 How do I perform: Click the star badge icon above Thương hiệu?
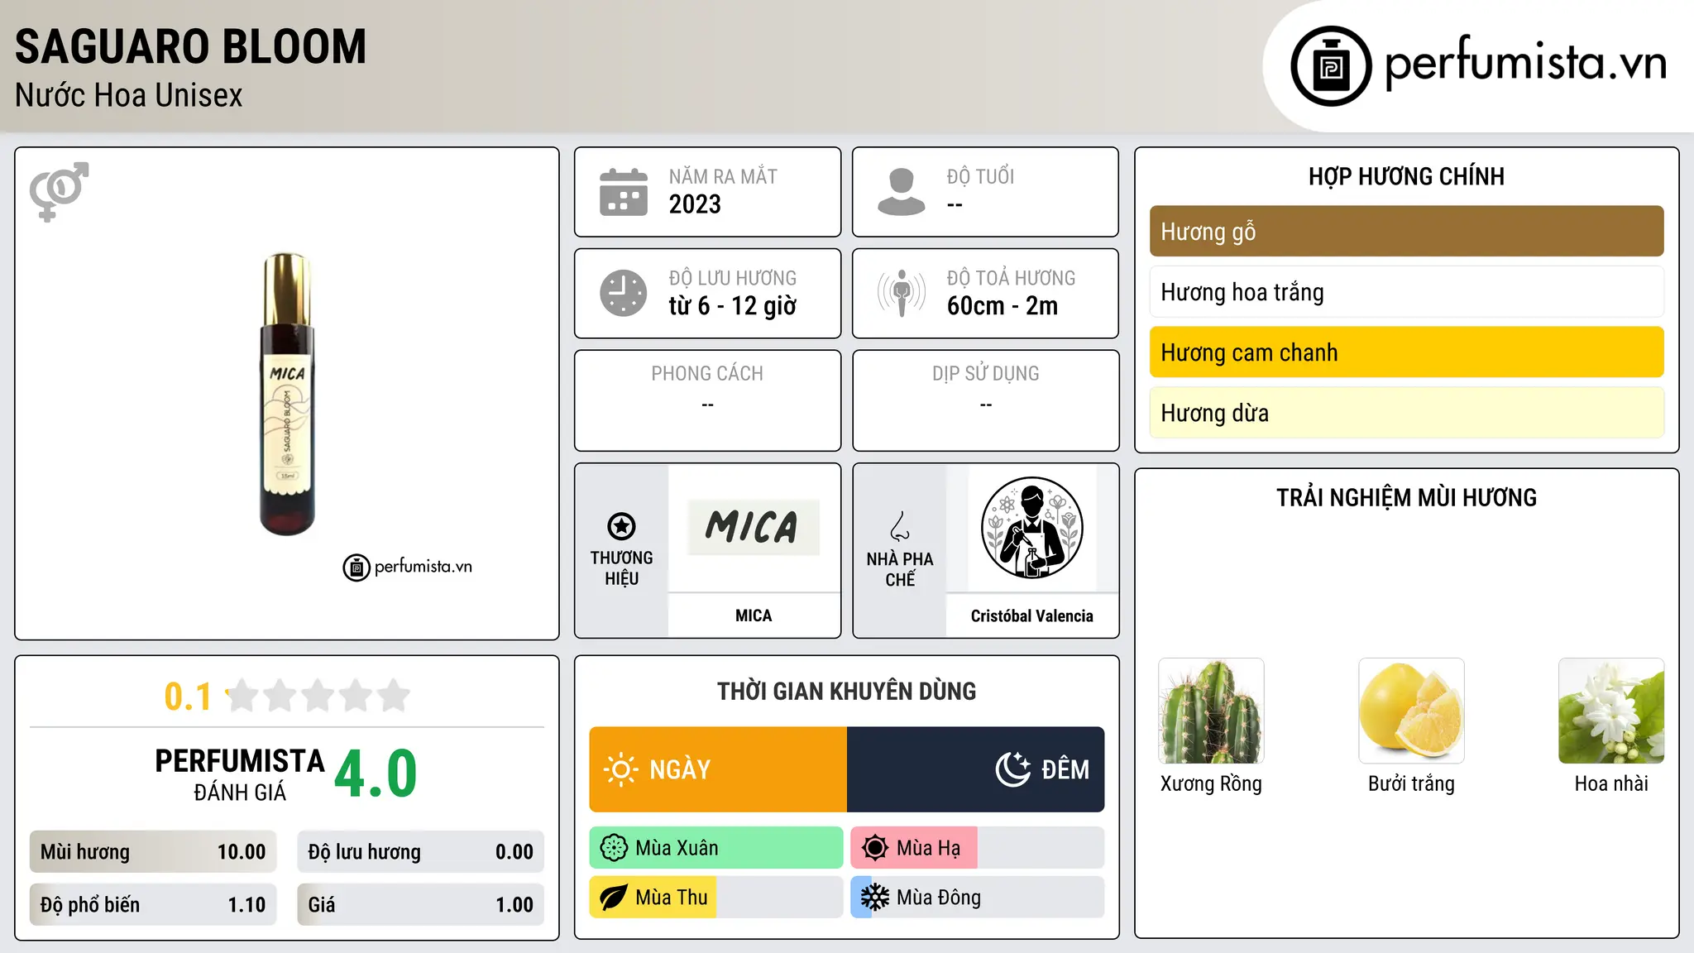pyautogui.click(x=621, y=526)
